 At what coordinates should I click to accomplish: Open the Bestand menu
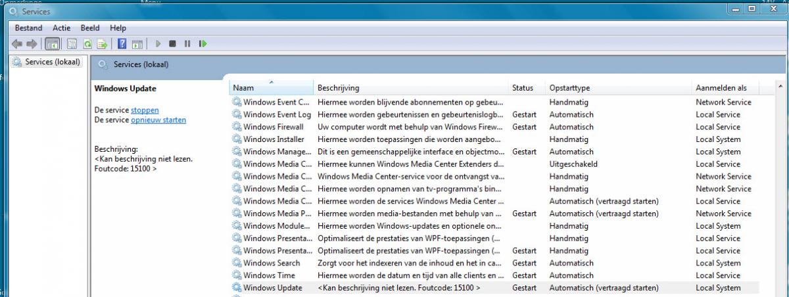[x=28, y=28]
